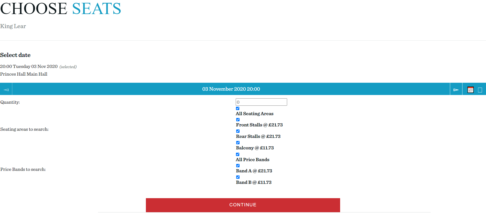Uncheck Band B @ £11.73
Screen dimensions: 486x214
point(238,177)
